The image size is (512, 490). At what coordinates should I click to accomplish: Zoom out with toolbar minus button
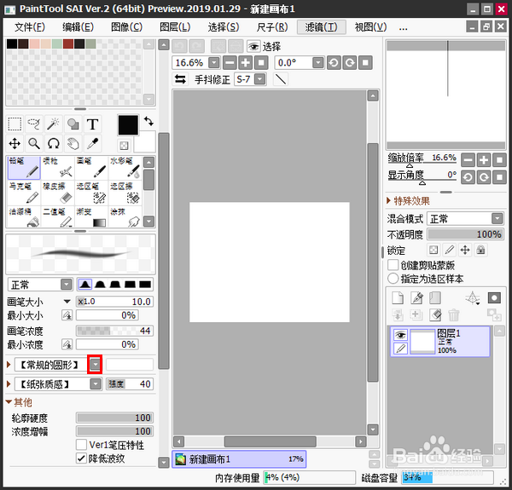pos(230,62)
